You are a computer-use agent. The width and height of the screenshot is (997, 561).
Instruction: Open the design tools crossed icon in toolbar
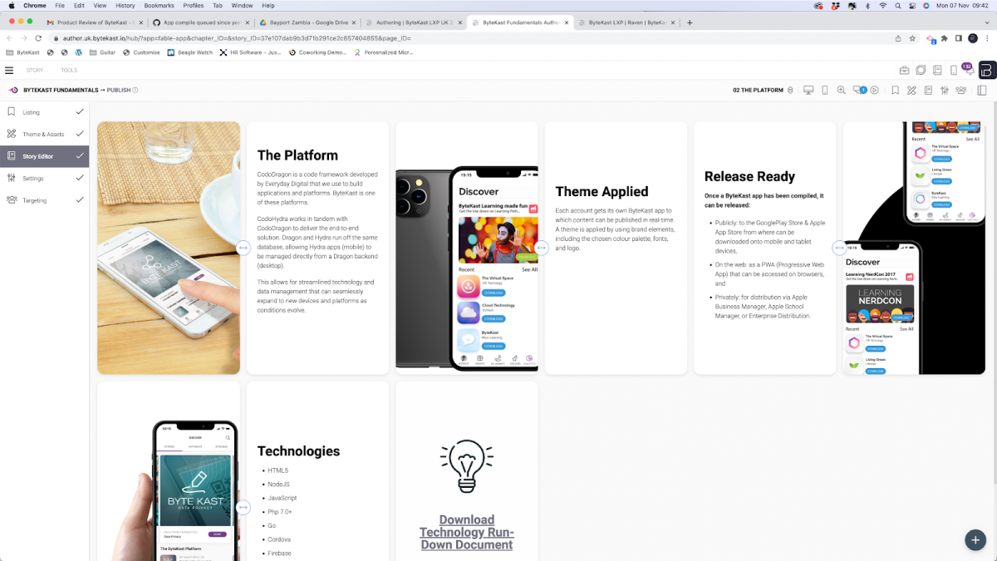[911, 90]
